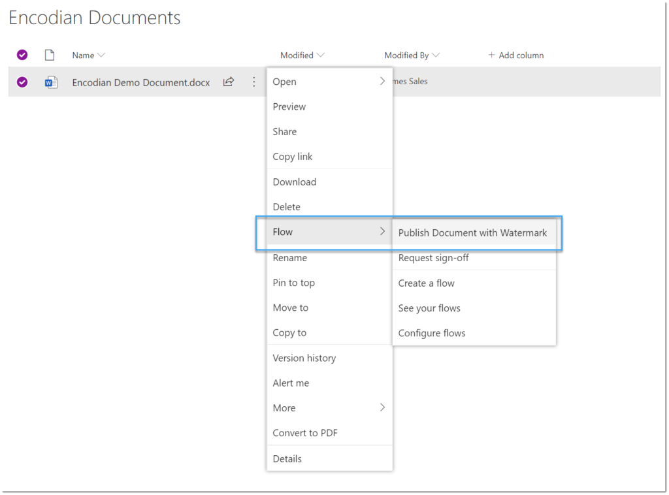
Task: Select Share in the context menu
Action: tap(329, 132)
